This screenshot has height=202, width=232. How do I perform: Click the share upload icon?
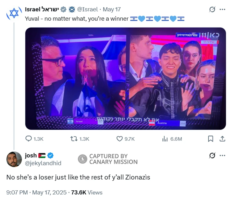[x=222, y=139]
